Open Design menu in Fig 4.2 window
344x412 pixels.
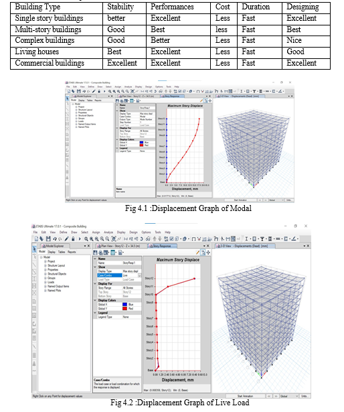(x=133, y=232)
